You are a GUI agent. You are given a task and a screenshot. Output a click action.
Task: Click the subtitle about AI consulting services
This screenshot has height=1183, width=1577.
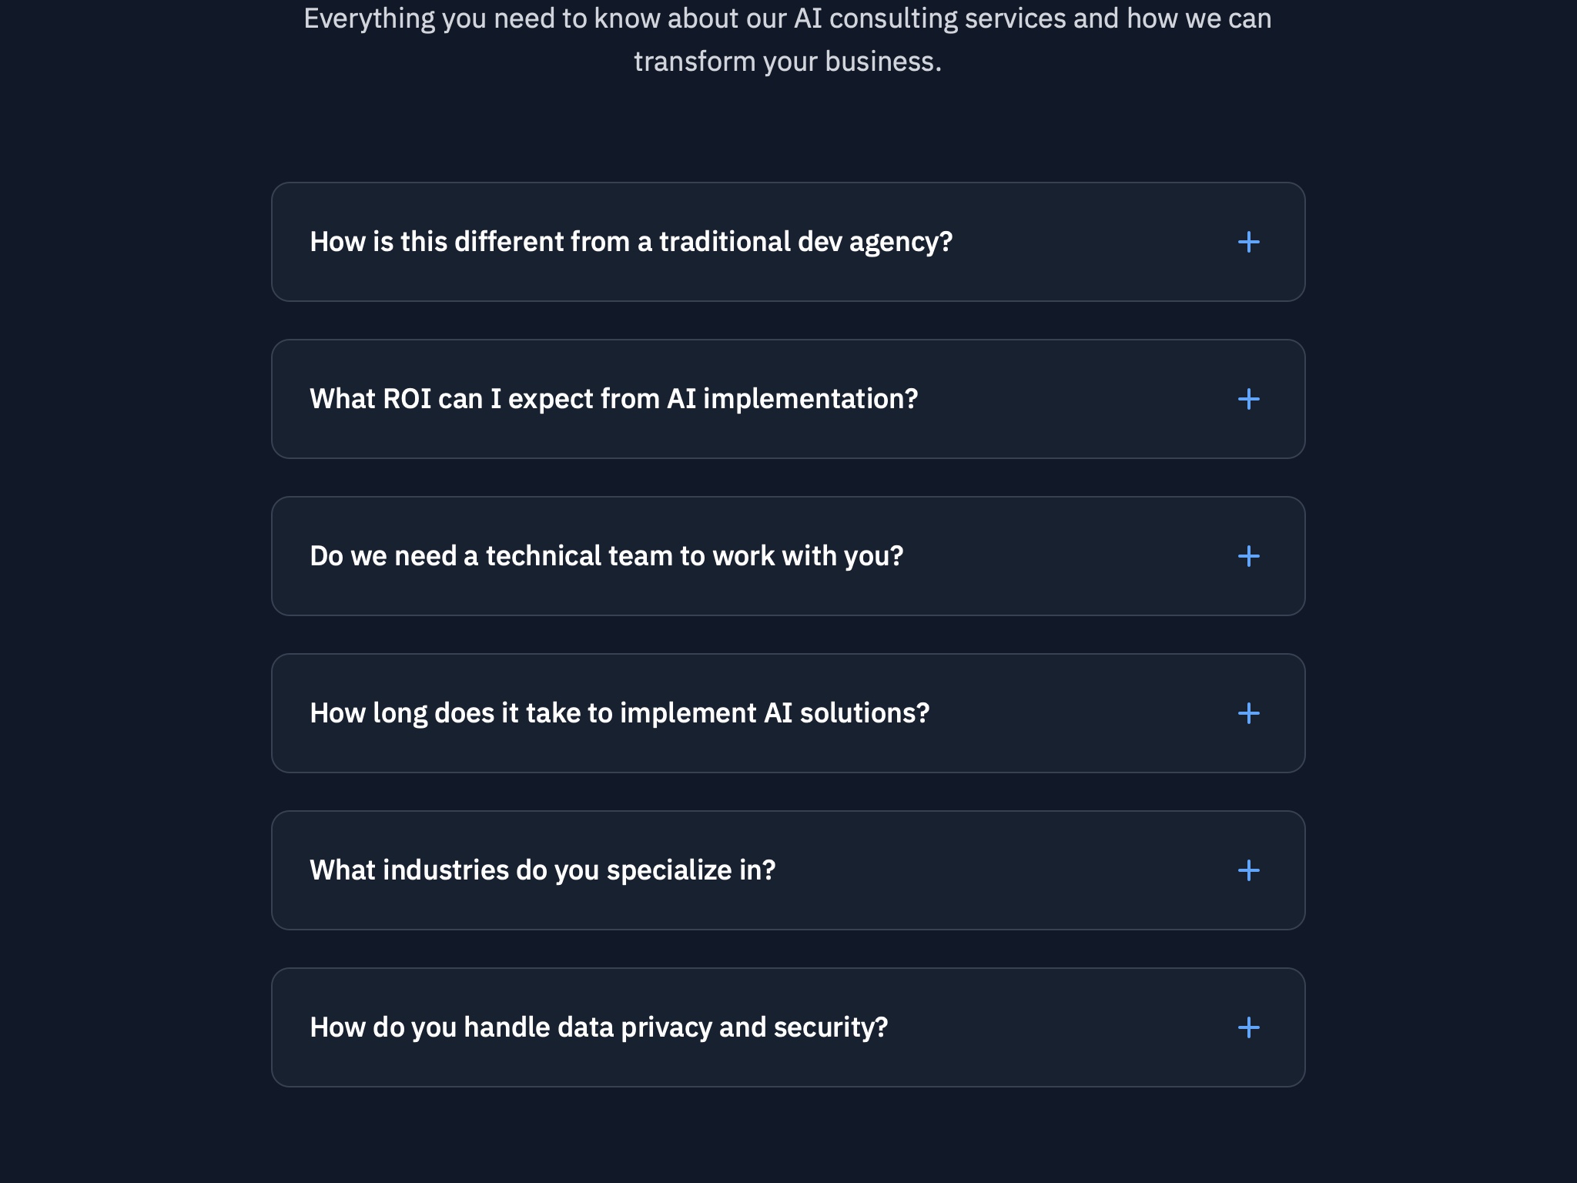788,39
